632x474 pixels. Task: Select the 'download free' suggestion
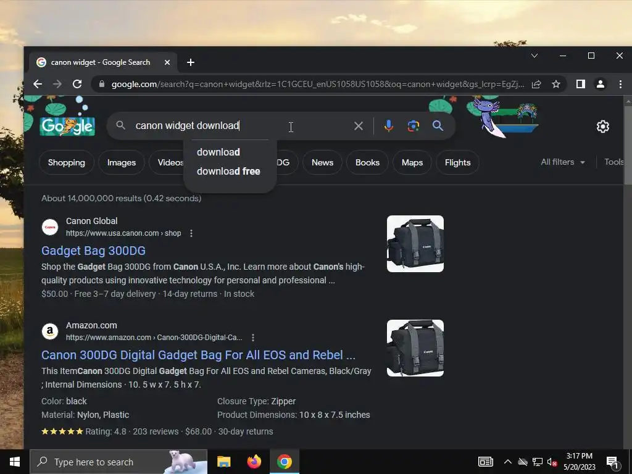228,172
